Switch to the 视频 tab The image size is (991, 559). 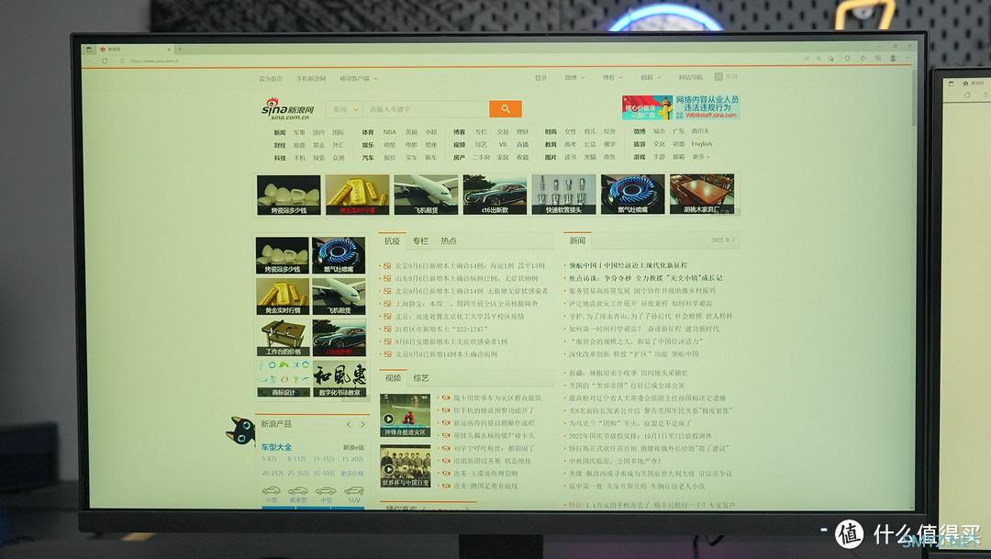[x=393, y=377]
